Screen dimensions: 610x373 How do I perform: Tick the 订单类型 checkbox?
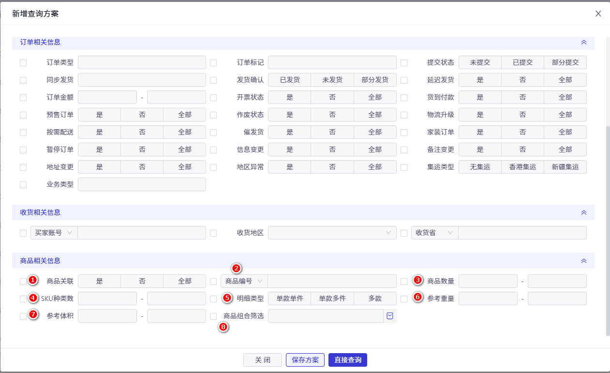click(23, 63)
